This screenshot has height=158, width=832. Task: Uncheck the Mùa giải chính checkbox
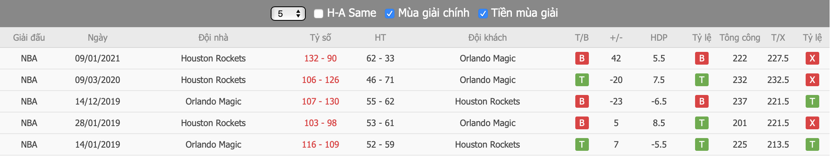click(389, 14)
